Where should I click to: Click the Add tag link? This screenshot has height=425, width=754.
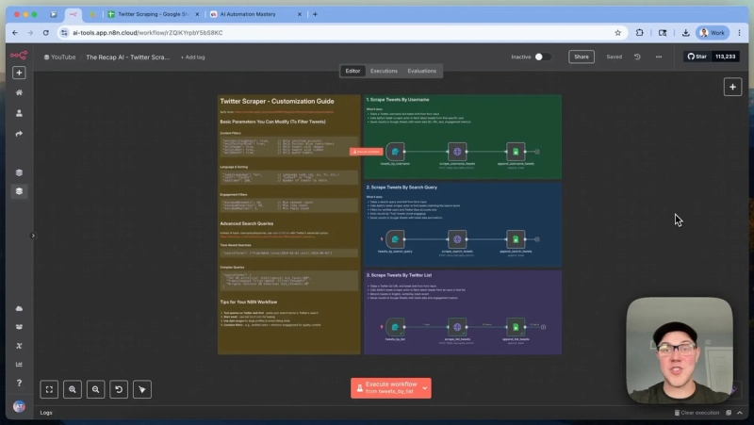pyautogui.click(x=193, y=57)
